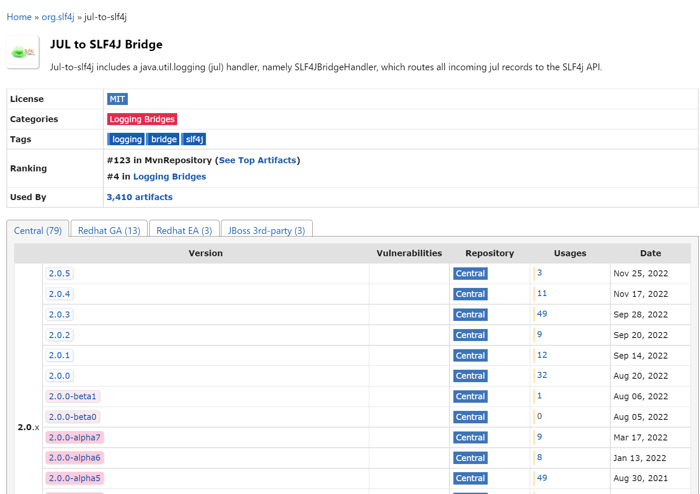Image resolution: width=700 pixels, height=494 pixels.
Task: Open the org.slf4j breadcrumb link
Action: click(x=59, y=17)
